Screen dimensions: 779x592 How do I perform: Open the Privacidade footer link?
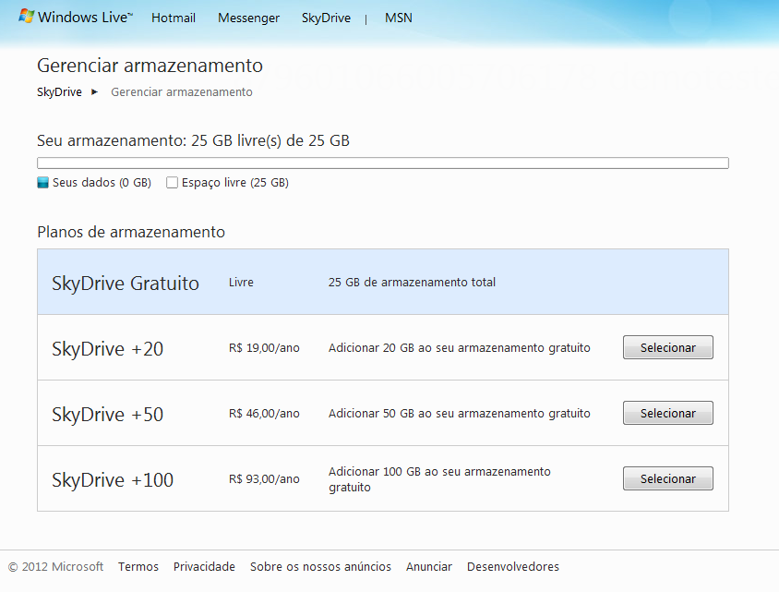pos(204,567)
